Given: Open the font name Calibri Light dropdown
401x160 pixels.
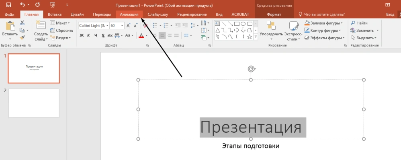Looking at the screenshot, I should (x=107, y=26).
